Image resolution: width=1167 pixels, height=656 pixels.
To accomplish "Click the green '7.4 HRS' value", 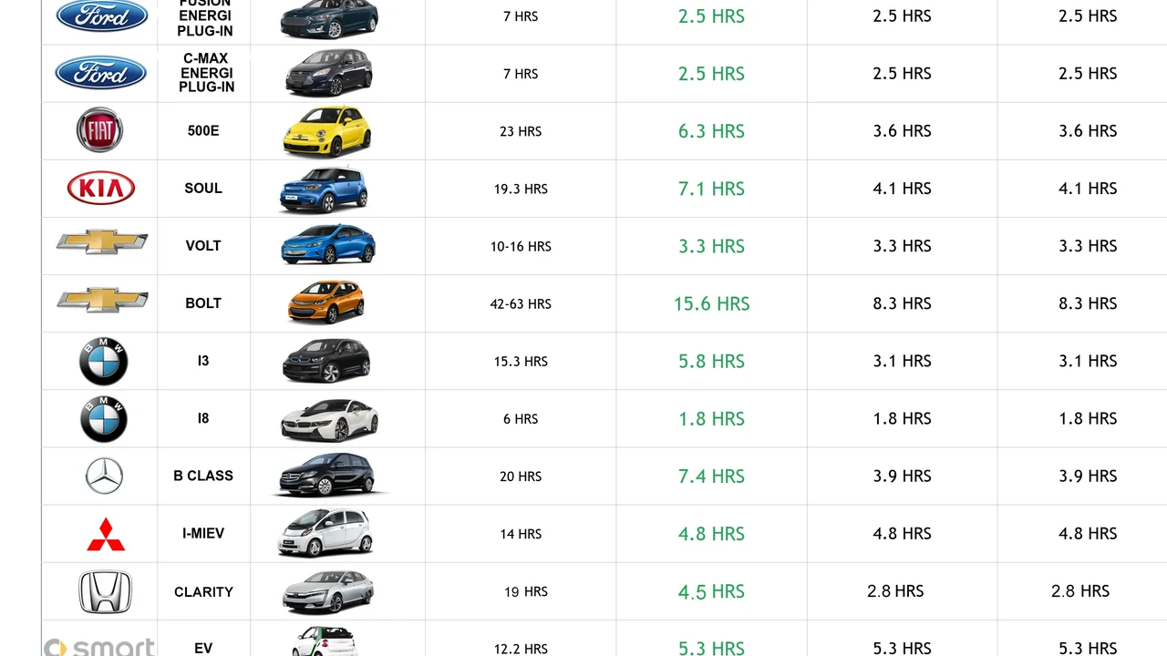I will (x=711, y=476).
